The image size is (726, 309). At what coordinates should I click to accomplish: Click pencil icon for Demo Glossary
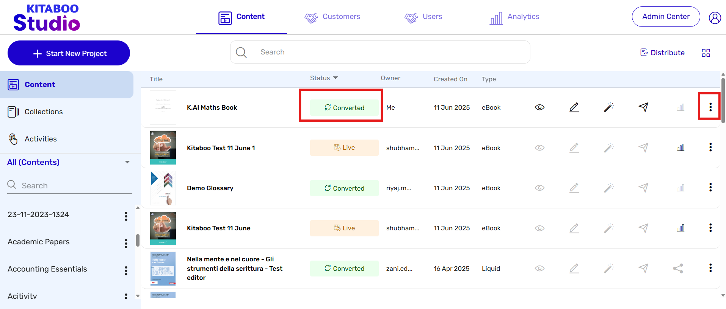point(574,188)
